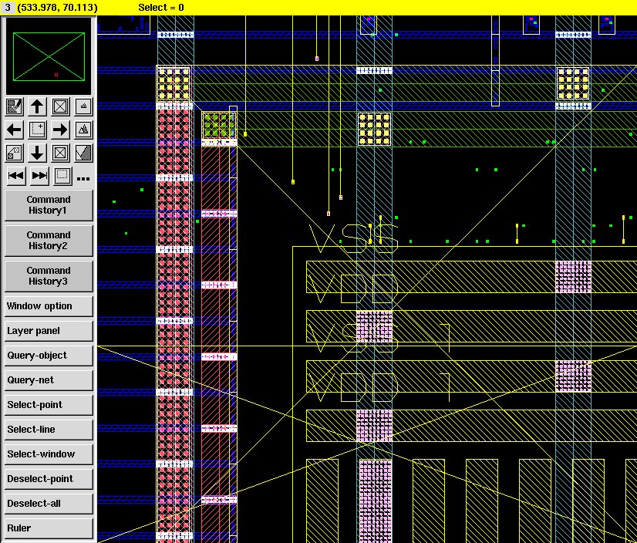Activate Query-object mode

pos(49,356)
